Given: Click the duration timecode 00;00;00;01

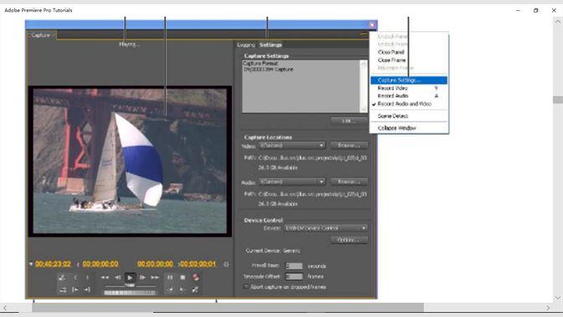Looking at the screenshot, I should pos(198,264).
